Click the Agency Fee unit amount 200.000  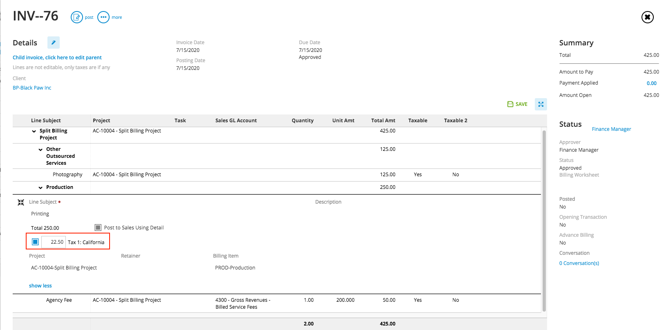(345, 300)
